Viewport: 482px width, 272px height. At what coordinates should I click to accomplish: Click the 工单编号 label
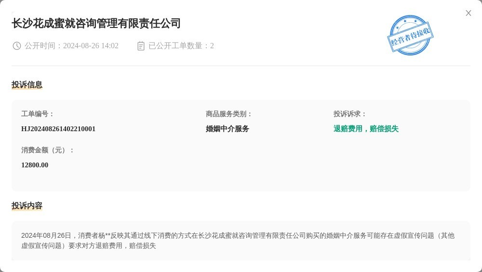[38, 114]
